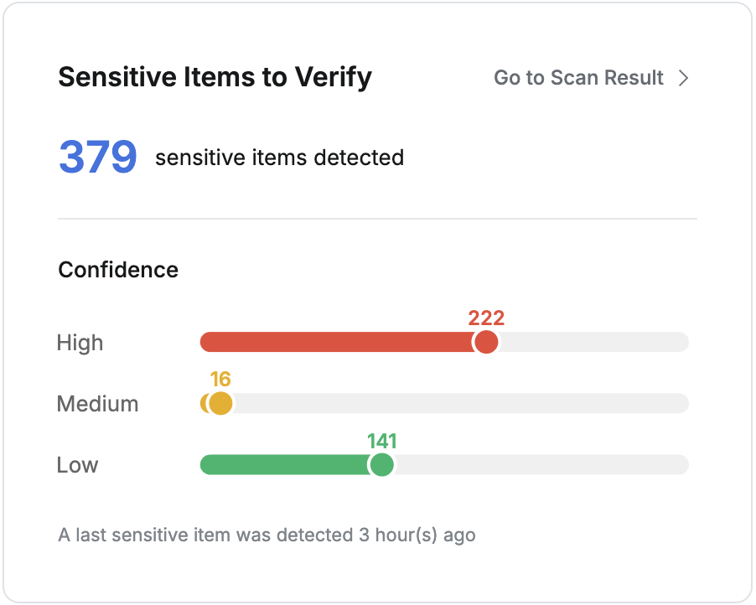The height and width of the screenshot is (605, 756).
Task: Select the Low confidence label
Action: pos(78,465)
